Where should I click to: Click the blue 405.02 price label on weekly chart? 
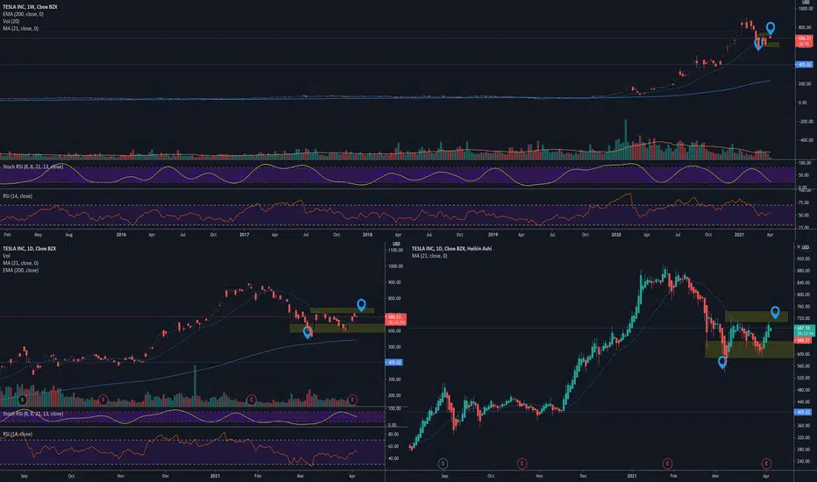(804, 65)
